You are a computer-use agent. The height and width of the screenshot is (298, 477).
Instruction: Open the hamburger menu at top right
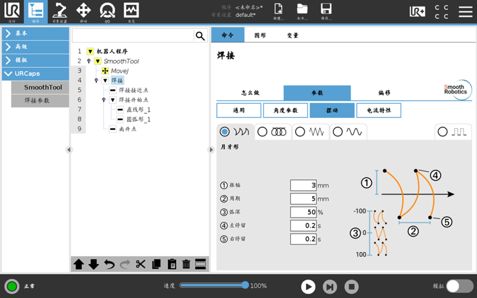(x=465, y=11)
